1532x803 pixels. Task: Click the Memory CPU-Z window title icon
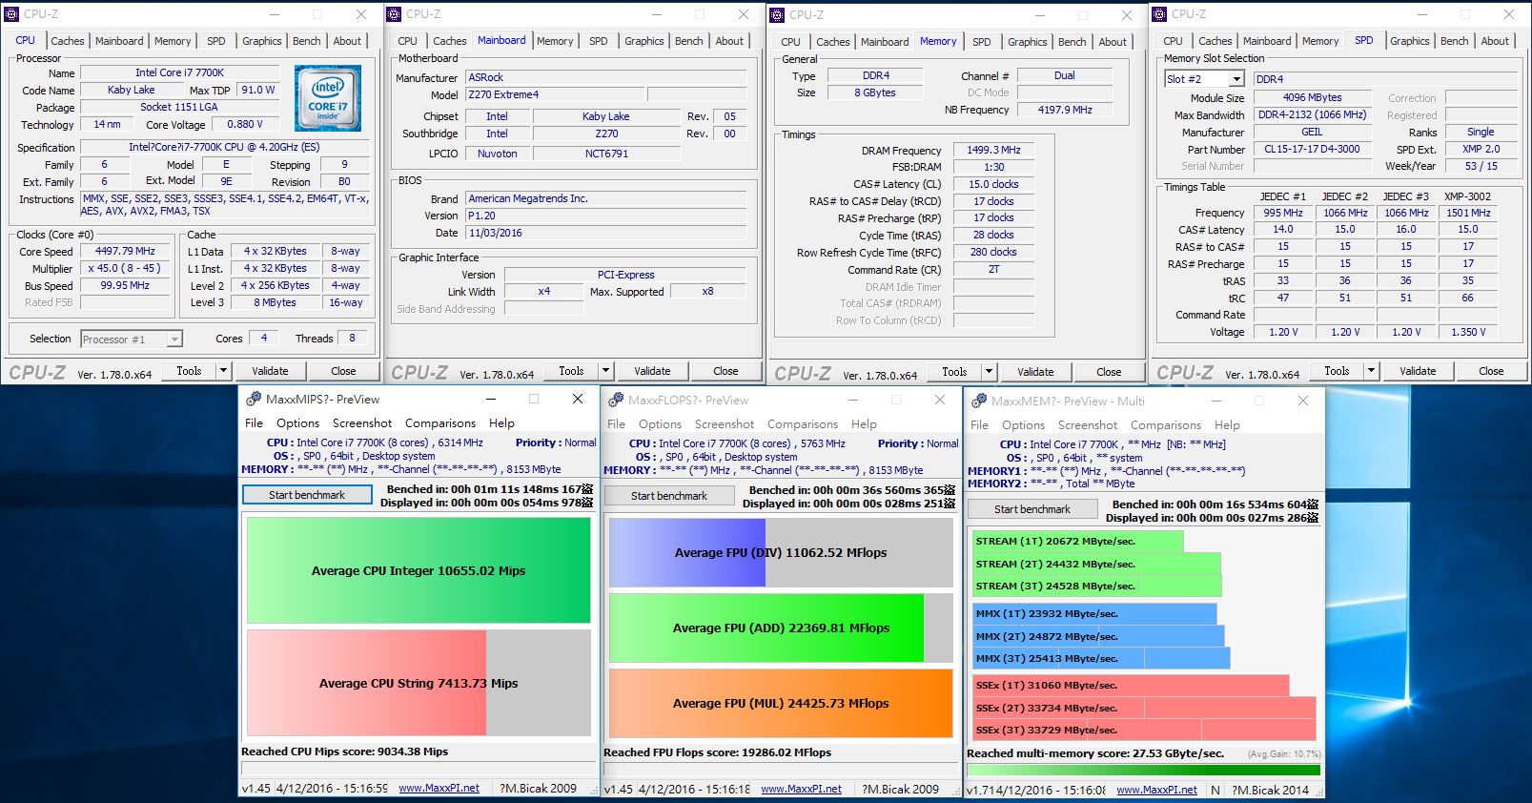777,15
